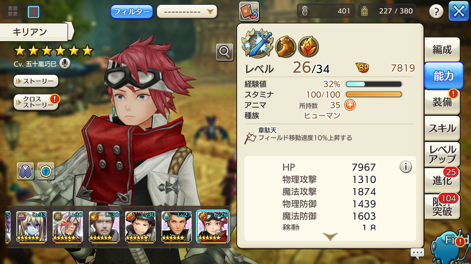
Task: Tap the blue フィルター button
Action: (x=132, y=12)
